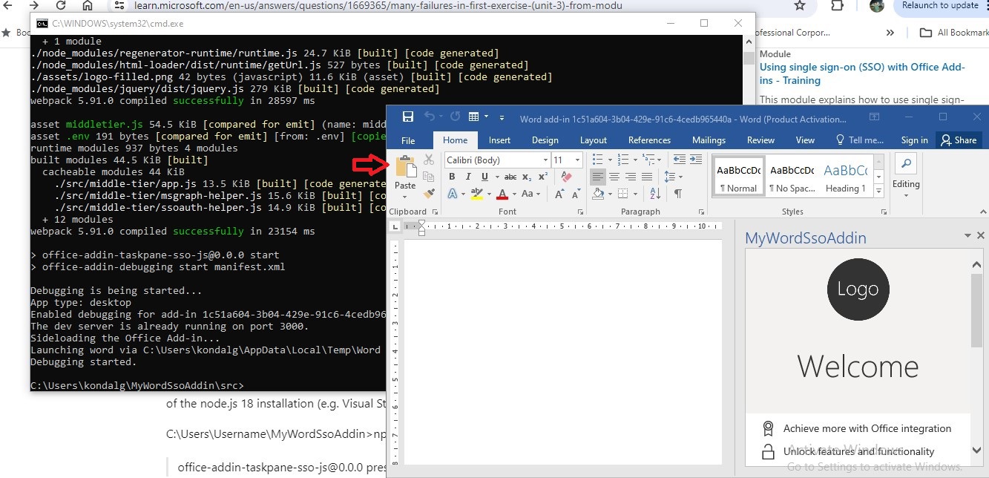Click the Decrease Indent icon

tap(679, 160)
